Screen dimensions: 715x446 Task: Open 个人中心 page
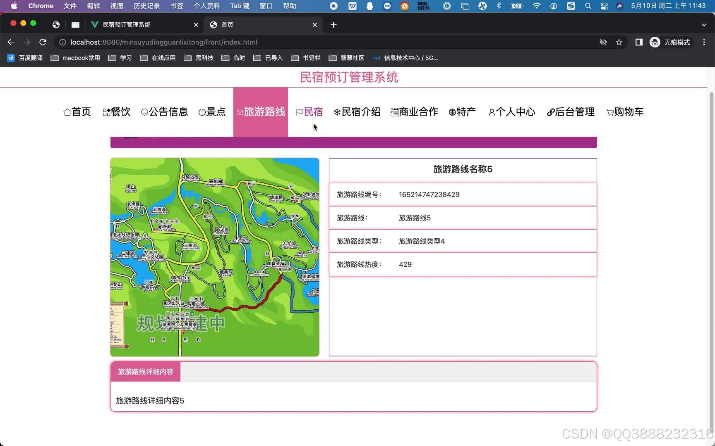click(x=512, y=112)
